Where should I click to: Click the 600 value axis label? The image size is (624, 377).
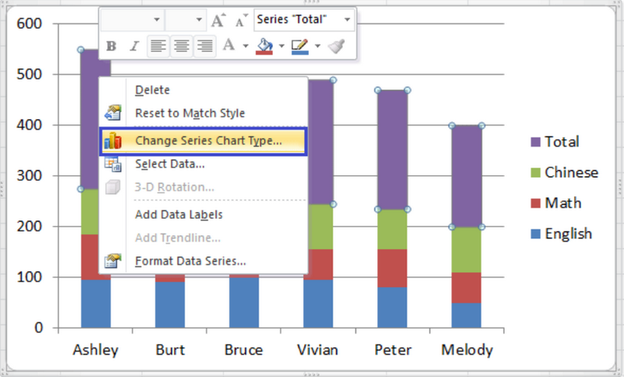[x=30, y=24]
